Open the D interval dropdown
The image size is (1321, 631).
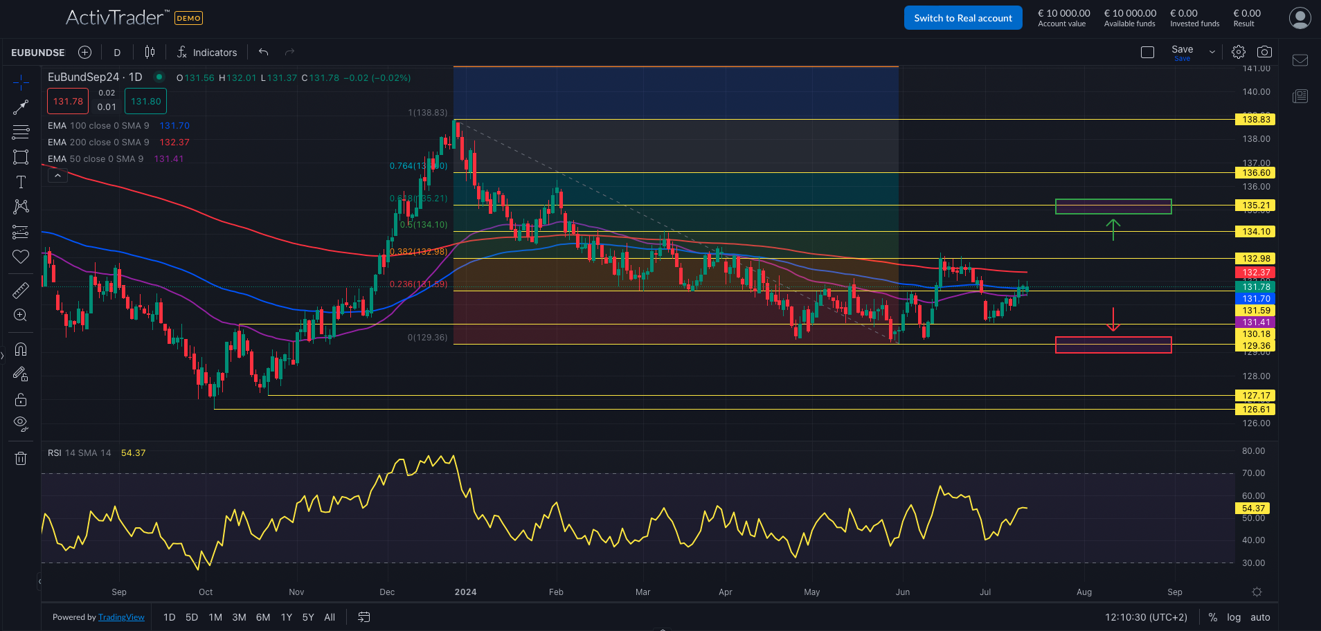click(x=116, y=52)
